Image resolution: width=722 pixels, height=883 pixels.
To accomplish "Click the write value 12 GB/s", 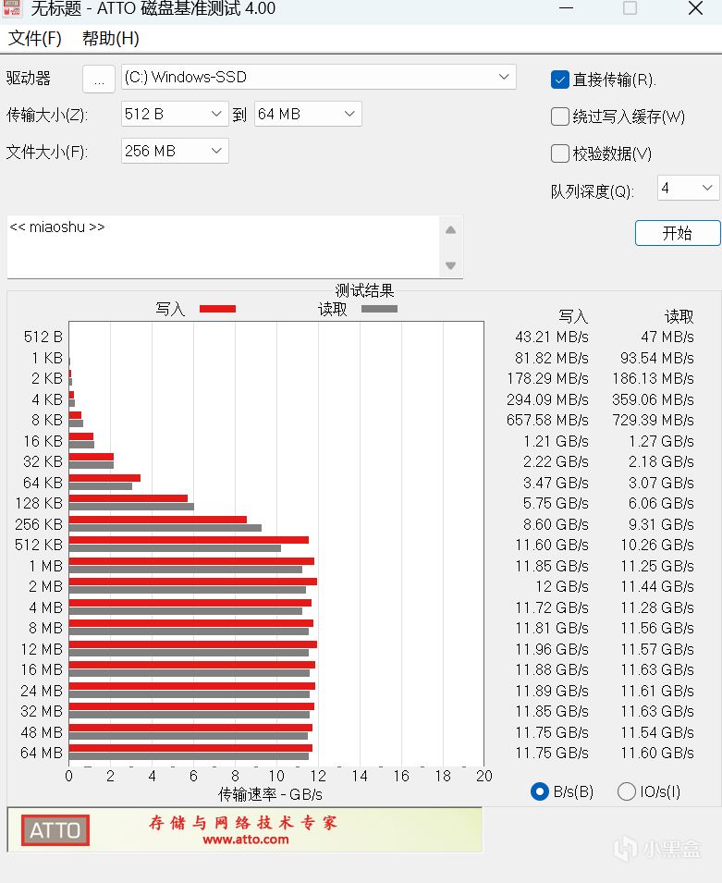I will tap(561, 586).
